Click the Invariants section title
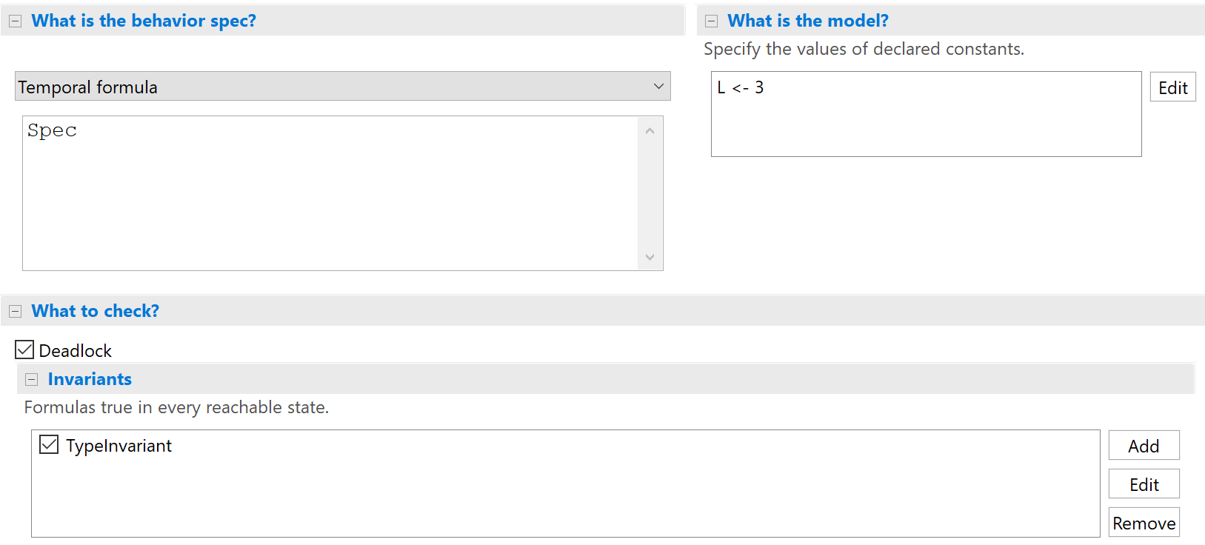Screen dimensions: 1205x545 click(90, 379)
